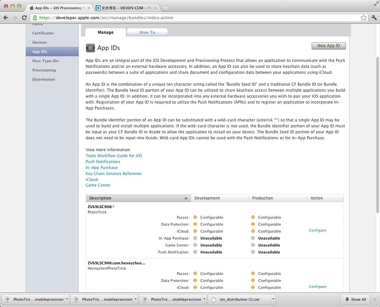Close the downloads bar
The image size is (380, 307).
click(375, 299)
